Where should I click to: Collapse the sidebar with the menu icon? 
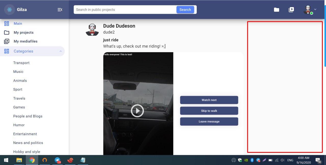coord(60,10)
